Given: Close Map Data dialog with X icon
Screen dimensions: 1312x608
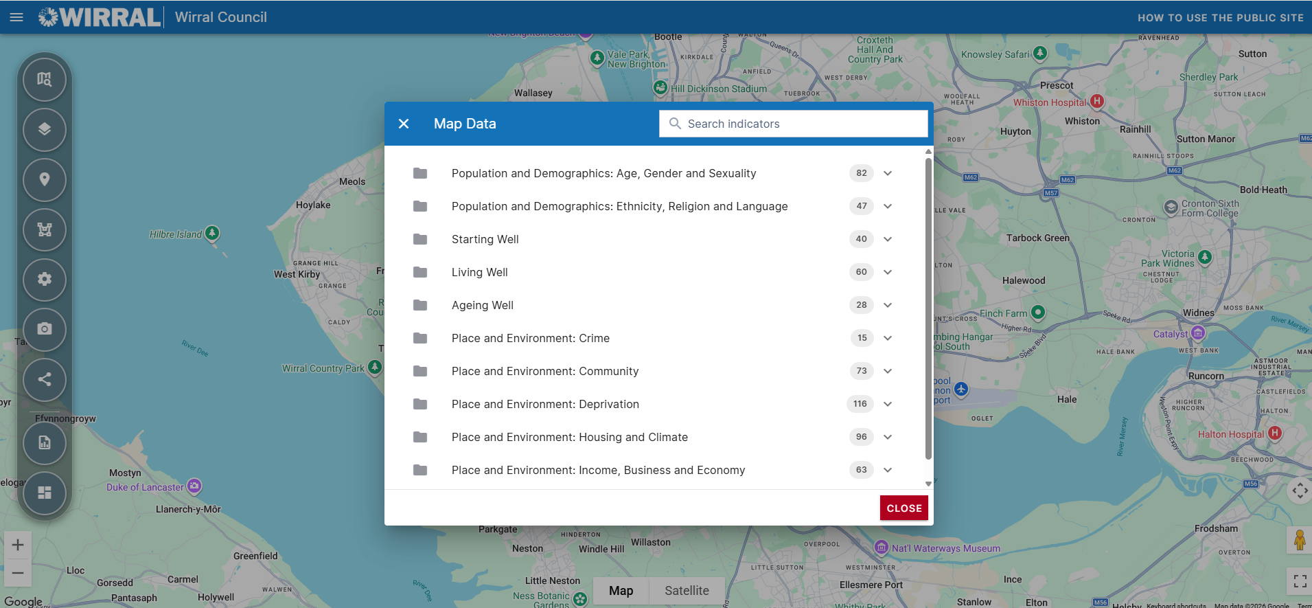Looking at the screenshot, I should [404, 124].
